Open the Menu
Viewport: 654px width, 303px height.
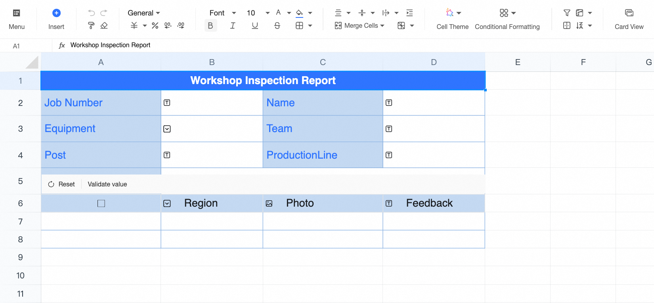coord(17,19)
